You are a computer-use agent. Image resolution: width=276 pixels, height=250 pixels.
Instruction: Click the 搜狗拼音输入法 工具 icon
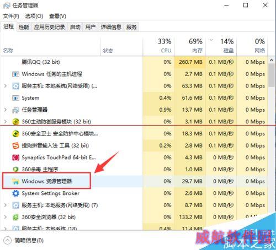(15, 145)
